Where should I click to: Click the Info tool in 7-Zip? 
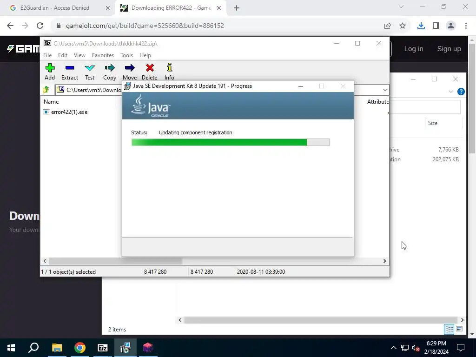coord(169,72)
